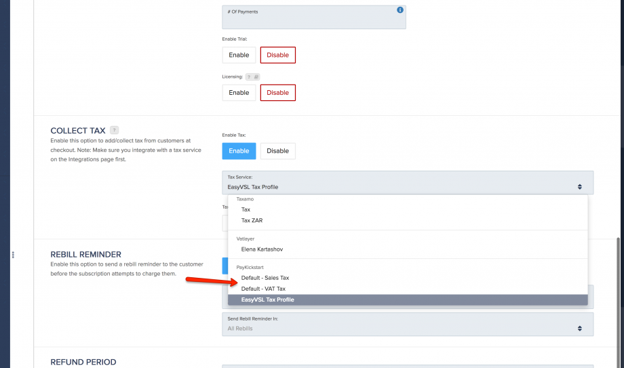The width and height of the screenshot is (624, 368).
Task: Choose Default - VAT Tax option
Action: click(x=263, y=289)
